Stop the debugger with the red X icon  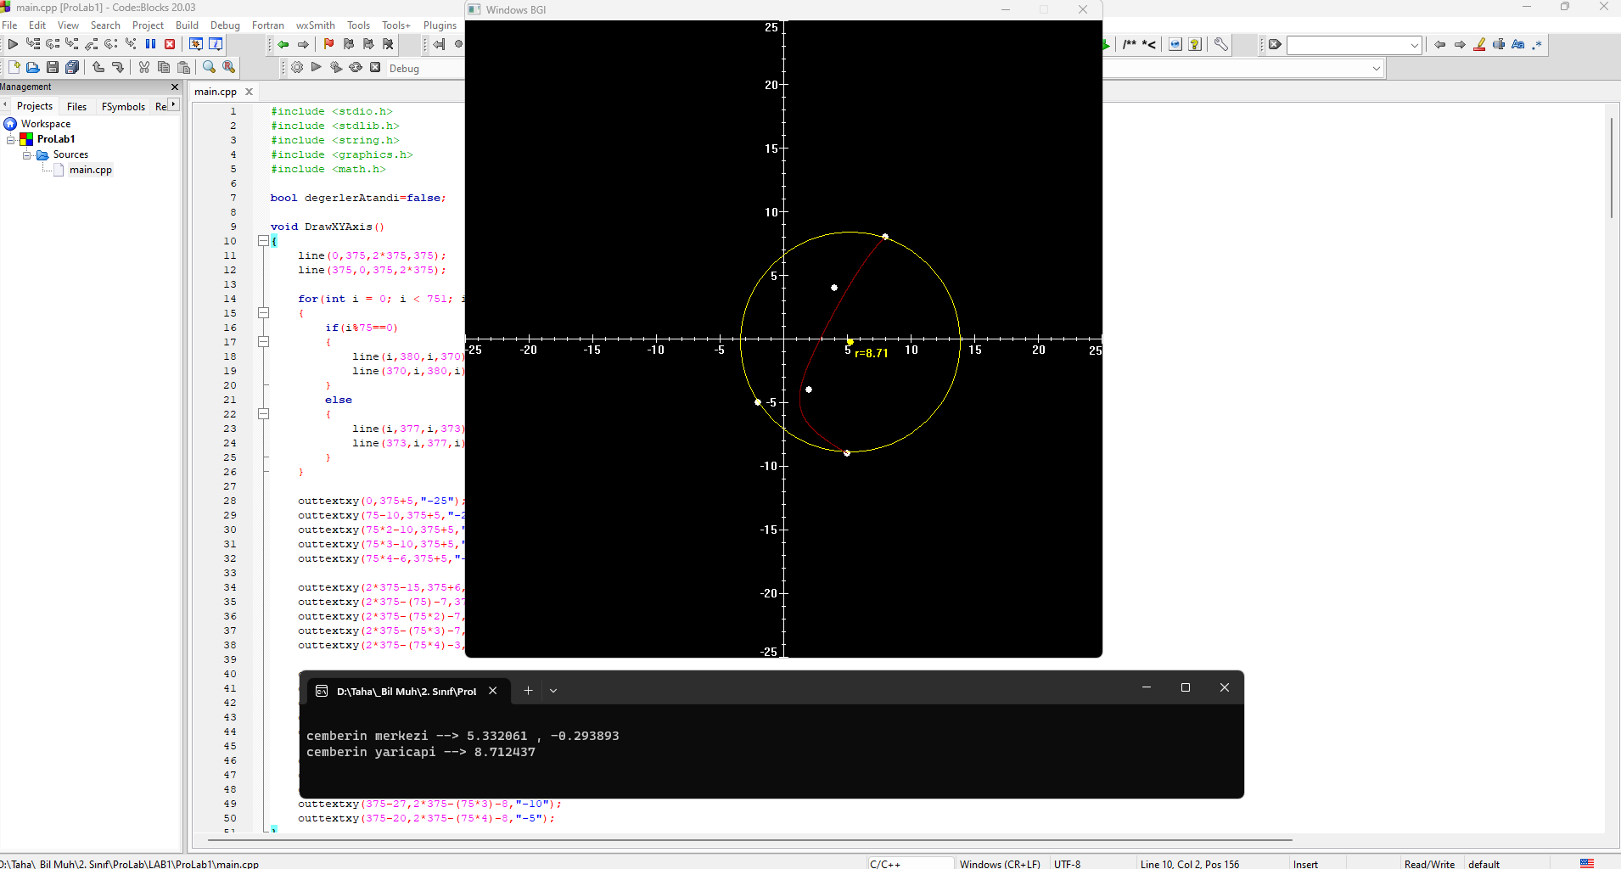coord(170,44)
